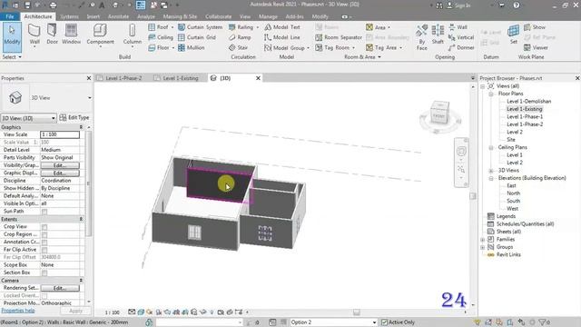Click the Edit Type button
Image resolution: width=581 pixels, height=327 pixels.
click(x=74, y=117)
